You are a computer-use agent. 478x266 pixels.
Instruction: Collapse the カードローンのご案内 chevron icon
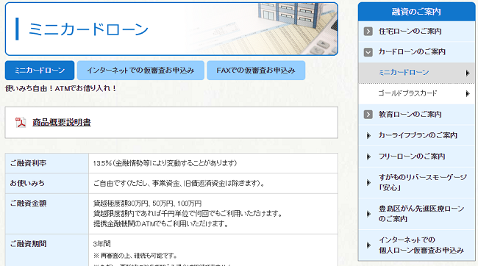click(x=368, y=52)
